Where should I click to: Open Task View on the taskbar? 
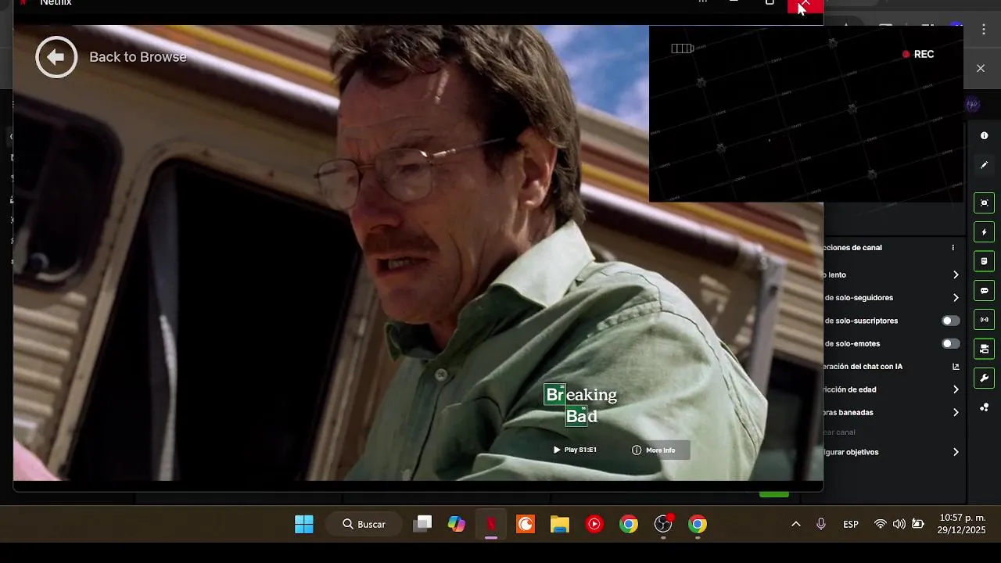(x=422, y=524)
